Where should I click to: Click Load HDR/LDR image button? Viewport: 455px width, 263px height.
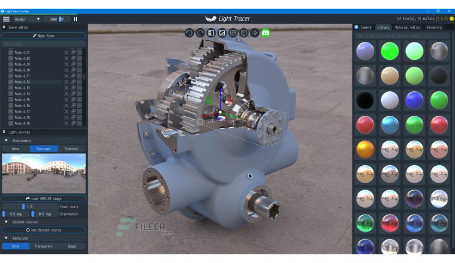click(44, 198)
